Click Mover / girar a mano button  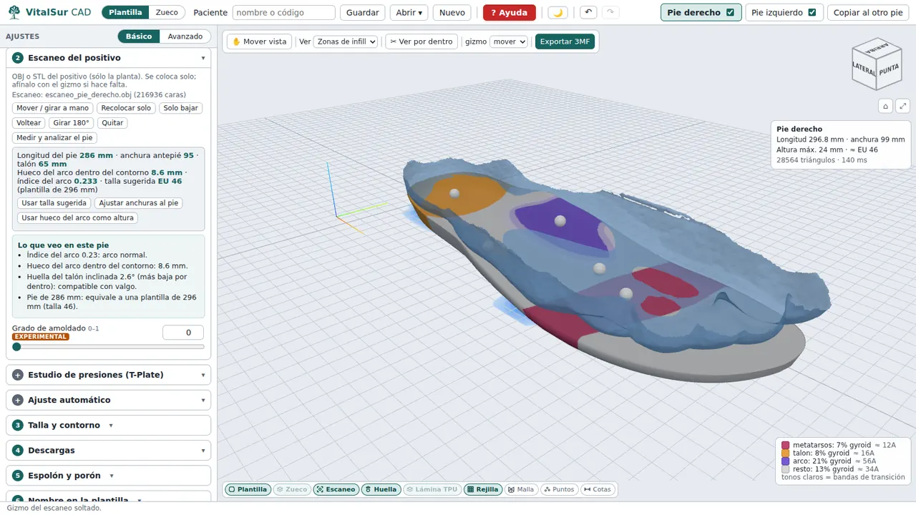point(53,108)
